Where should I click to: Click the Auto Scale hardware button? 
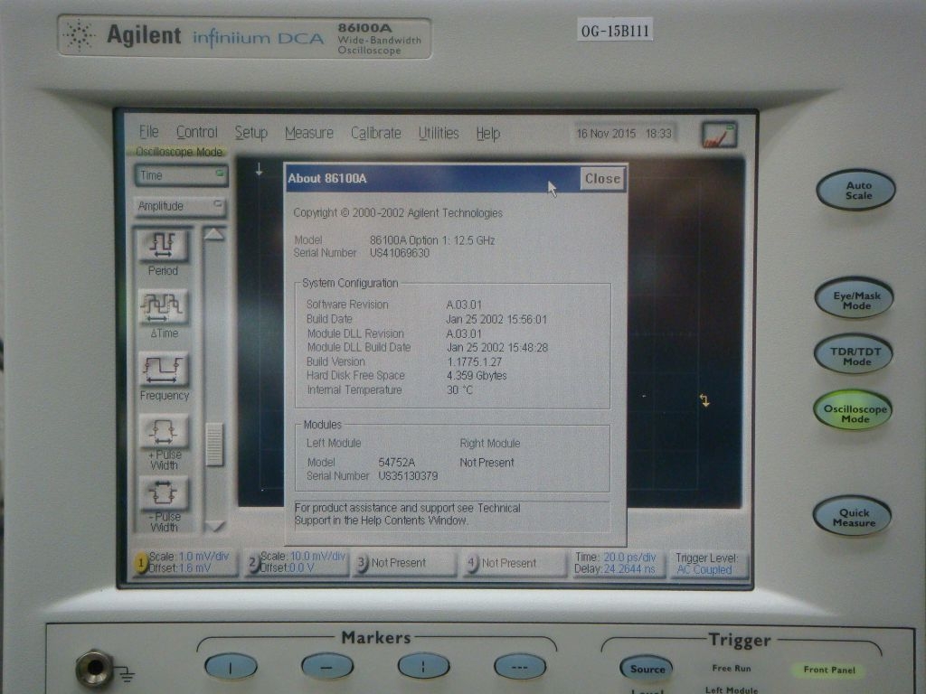(x=855, y=190)
